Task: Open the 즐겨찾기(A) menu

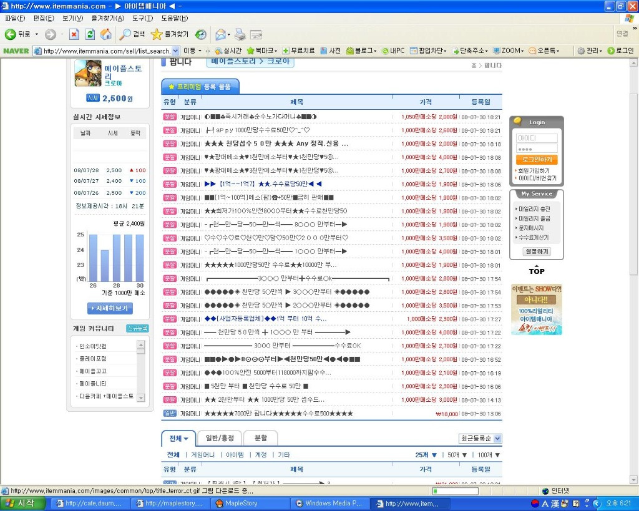Action: tap(107, 18)
